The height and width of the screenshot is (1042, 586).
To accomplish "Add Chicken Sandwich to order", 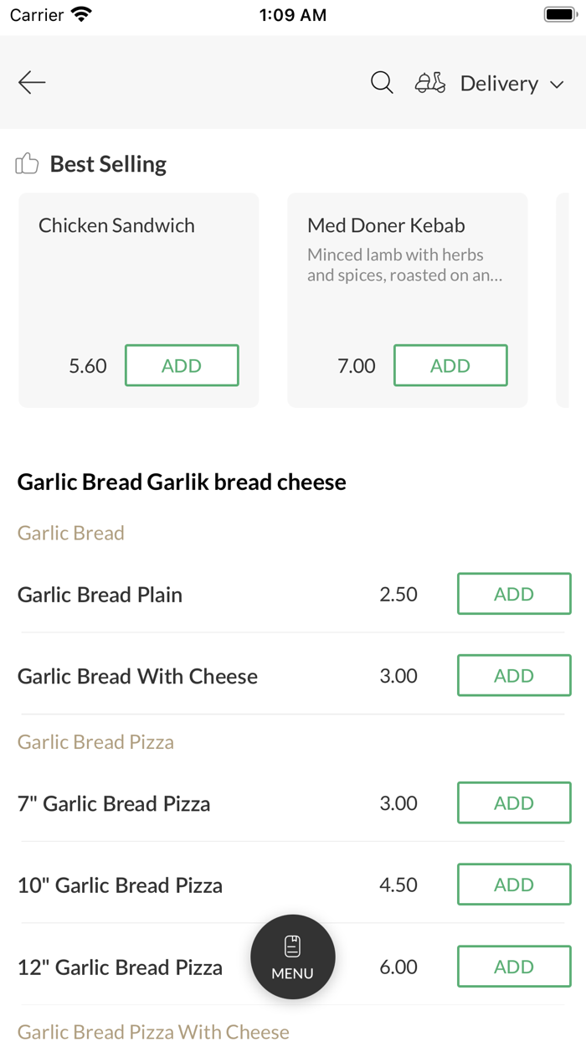I will 182,365.
